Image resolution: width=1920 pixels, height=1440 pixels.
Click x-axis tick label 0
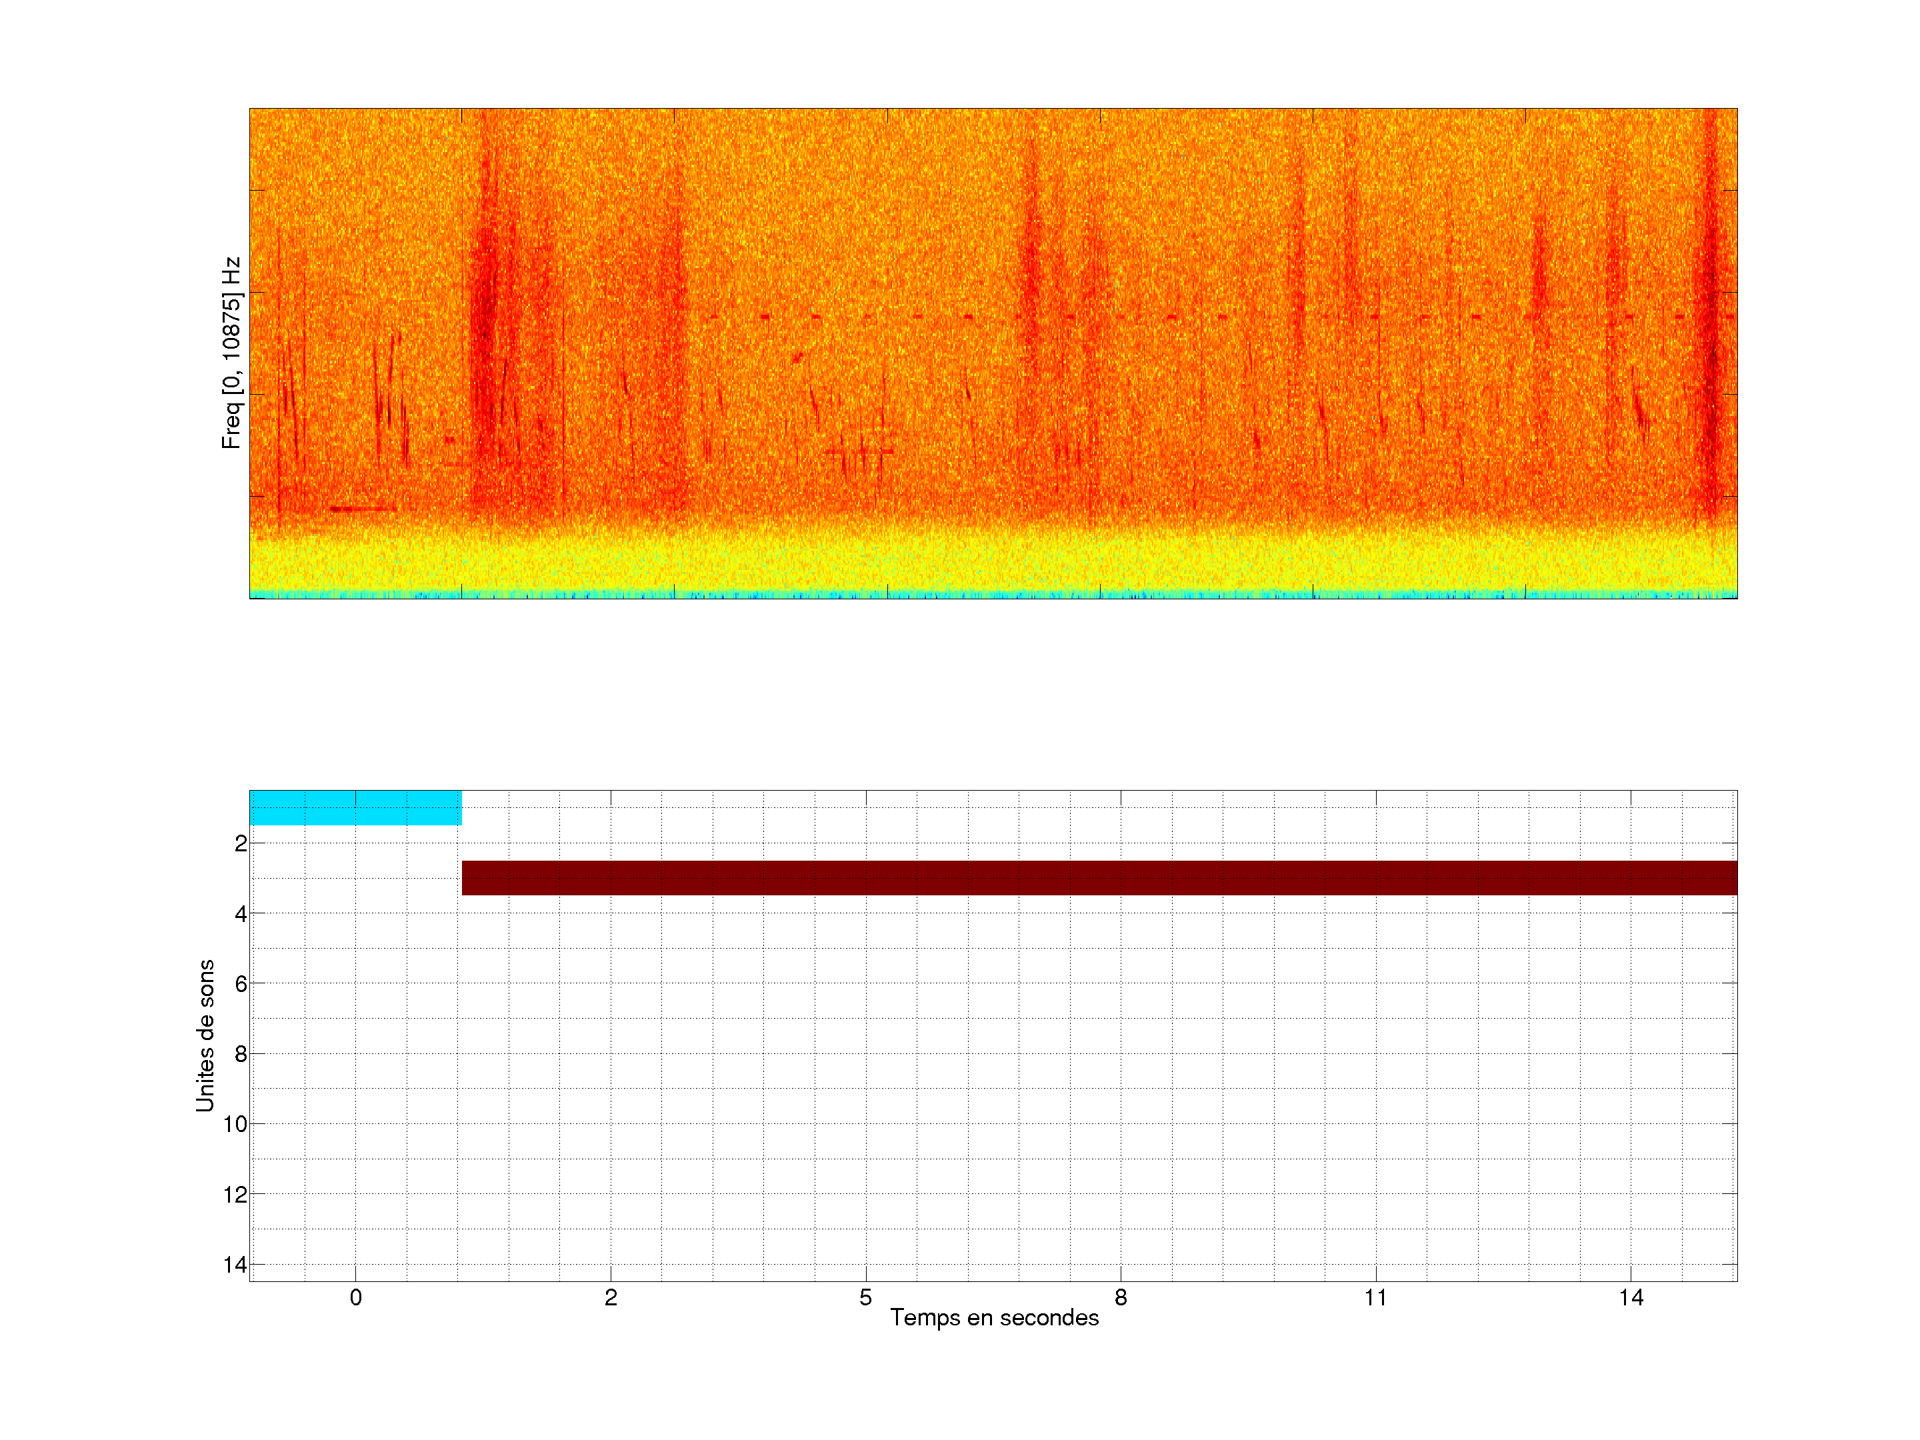point(355,1297)
